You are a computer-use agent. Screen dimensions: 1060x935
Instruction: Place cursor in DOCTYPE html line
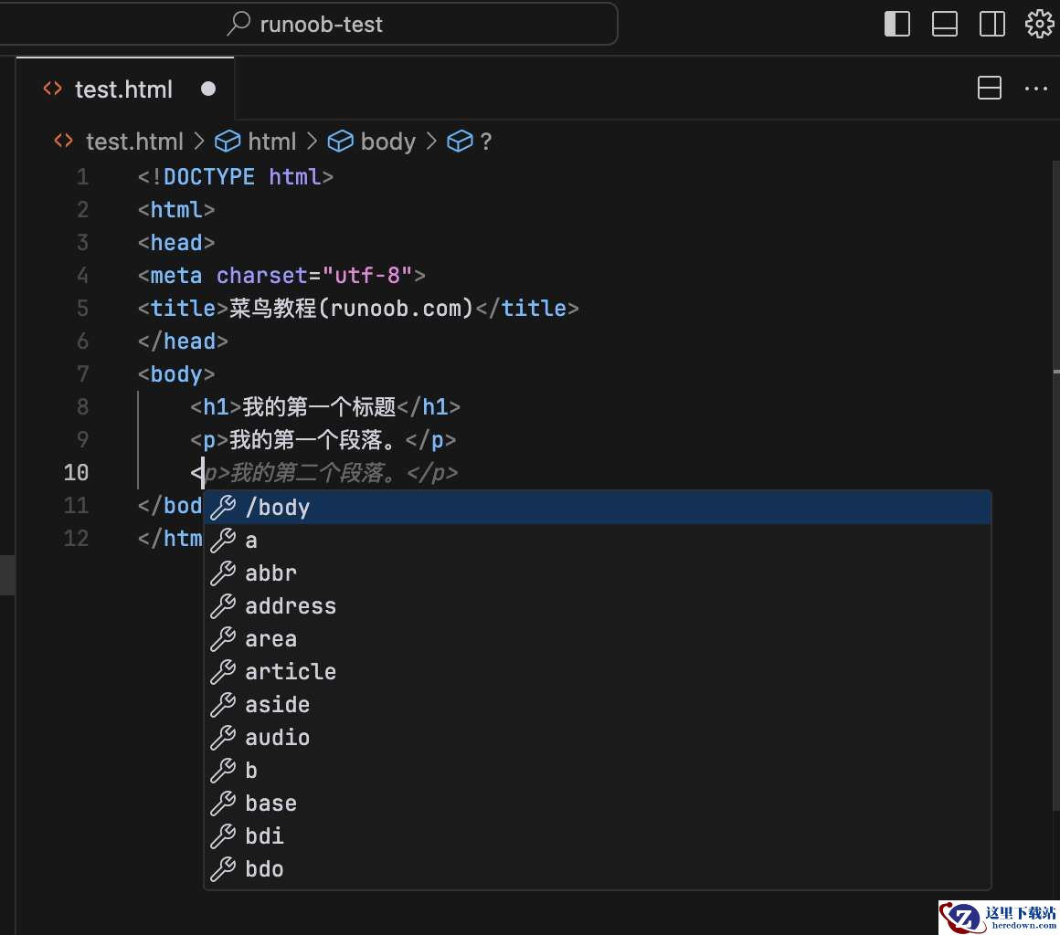pyautogui.click(x=235, y=177)
